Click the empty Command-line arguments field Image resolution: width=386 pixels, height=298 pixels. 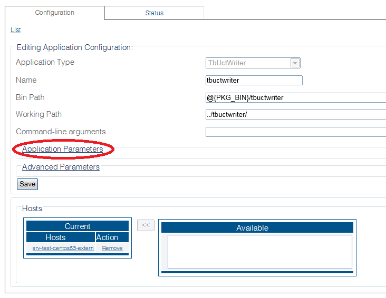pos(295,132)
